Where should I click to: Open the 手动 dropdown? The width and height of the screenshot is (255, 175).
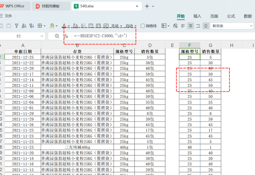[x=117, y=26]
